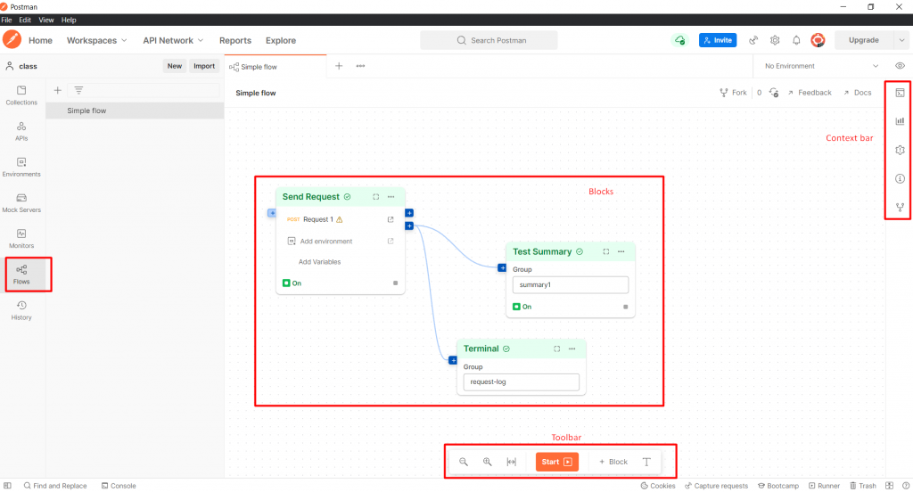The image size is (913, 492).
Task: Open the Edit menu
Action: (x=25, y=20)
